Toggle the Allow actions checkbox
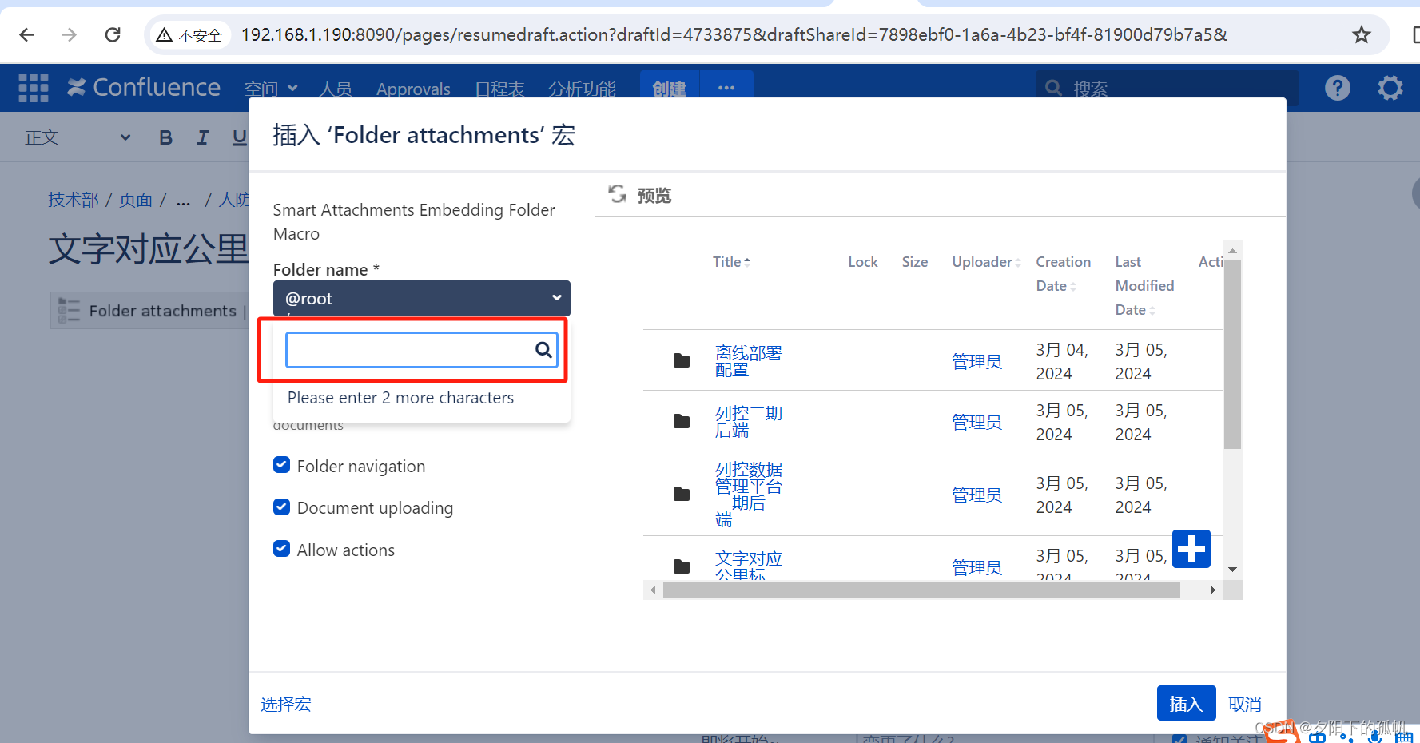Viewport: 1420px width, 743px height. point(281,549)
